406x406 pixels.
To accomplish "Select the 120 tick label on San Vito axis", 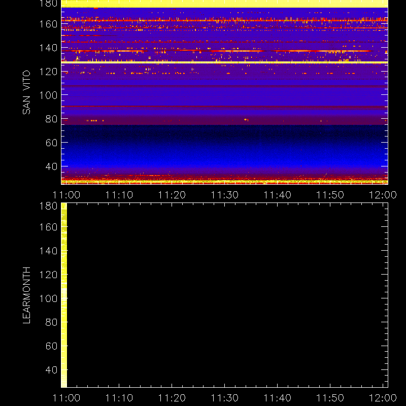I will pyautogui.click(x=48, y=72).
